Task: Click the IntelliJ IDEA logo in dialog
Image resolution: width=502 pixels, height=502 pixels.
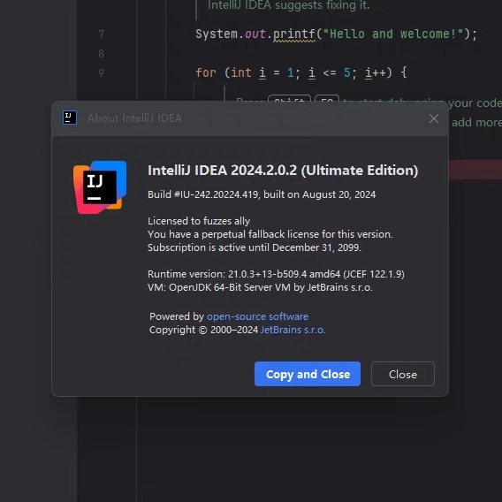Action: 100,187
